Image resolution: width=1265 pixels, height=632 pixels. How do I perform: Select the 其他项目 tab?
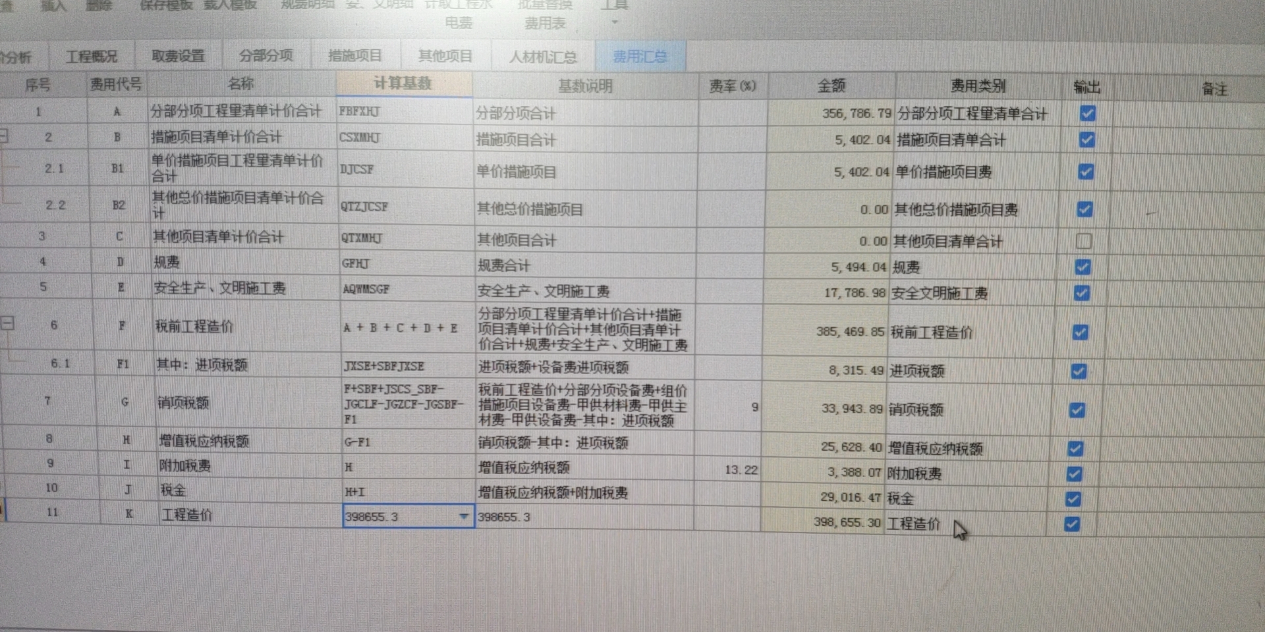[x=445, y=56]
